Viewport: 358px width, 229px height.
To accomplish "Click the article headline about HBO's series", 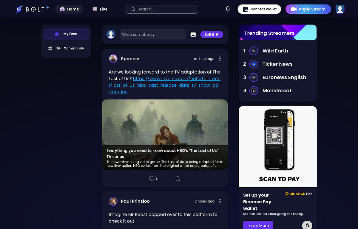I will pyautogui.click(x=162, y=153).
